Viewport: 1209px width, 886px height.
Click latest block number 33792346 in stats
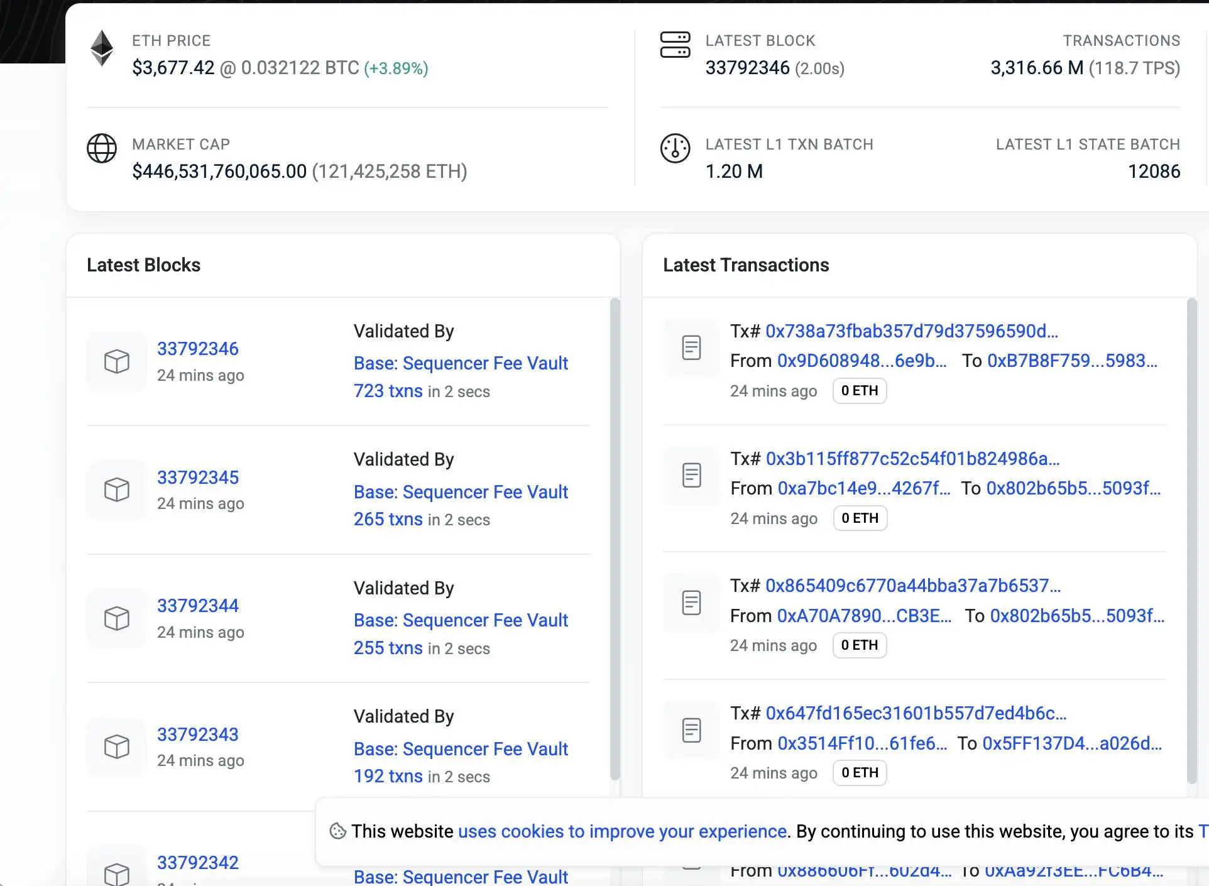[747, 68]
